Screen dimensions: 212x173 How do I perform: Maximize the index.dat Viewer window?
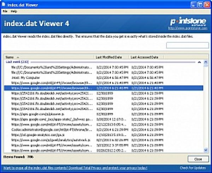coord(200,5)
